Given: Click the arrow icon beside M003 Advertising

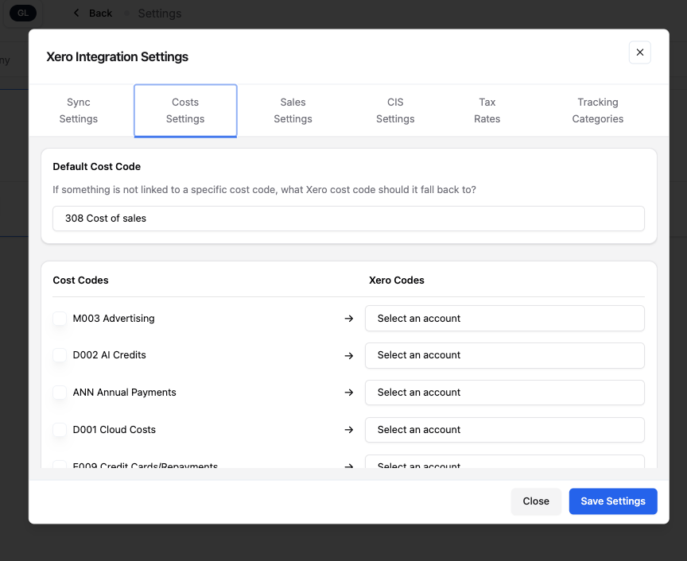Looking at the screenshot, I should point(349,319).
